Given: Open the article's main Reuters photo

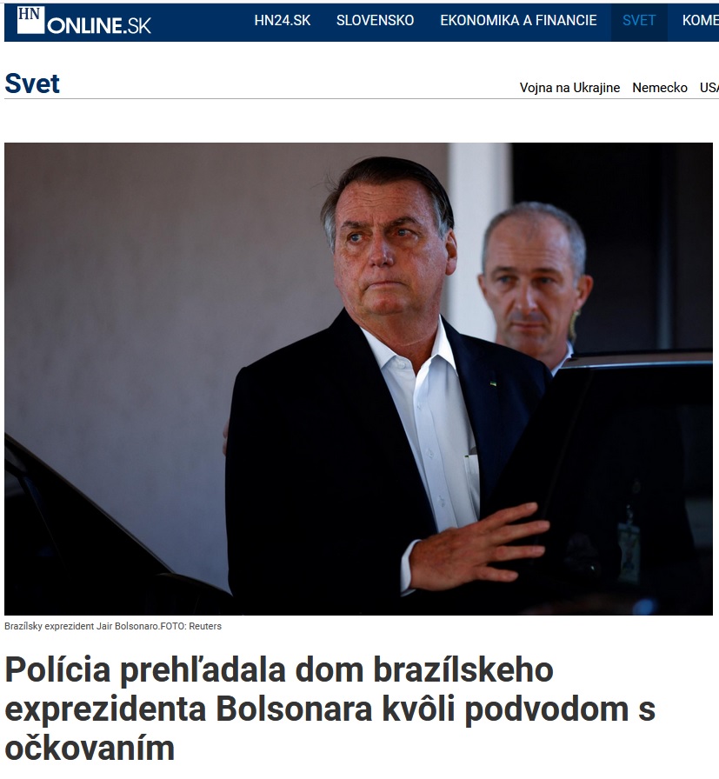Looking at the screenshot, I should pos(358,378).
